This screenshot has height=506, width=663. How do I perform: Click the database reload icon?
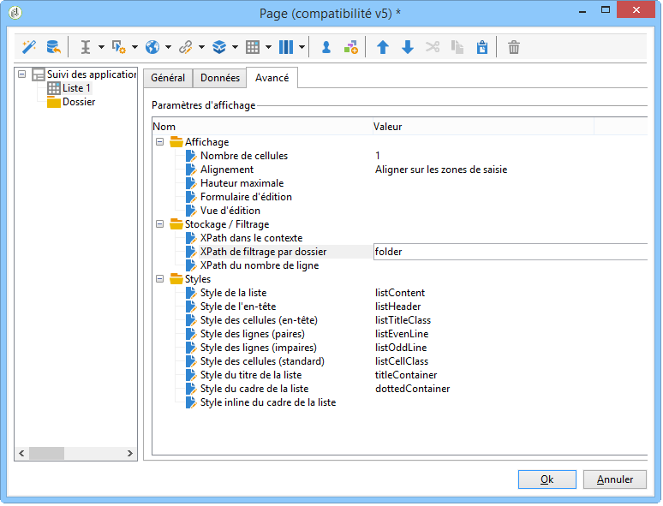53,47
